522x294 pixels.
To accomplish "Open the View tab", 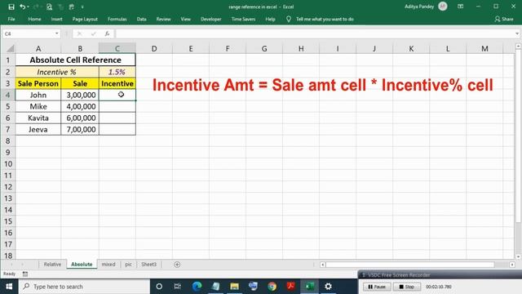I will [186, 20].
